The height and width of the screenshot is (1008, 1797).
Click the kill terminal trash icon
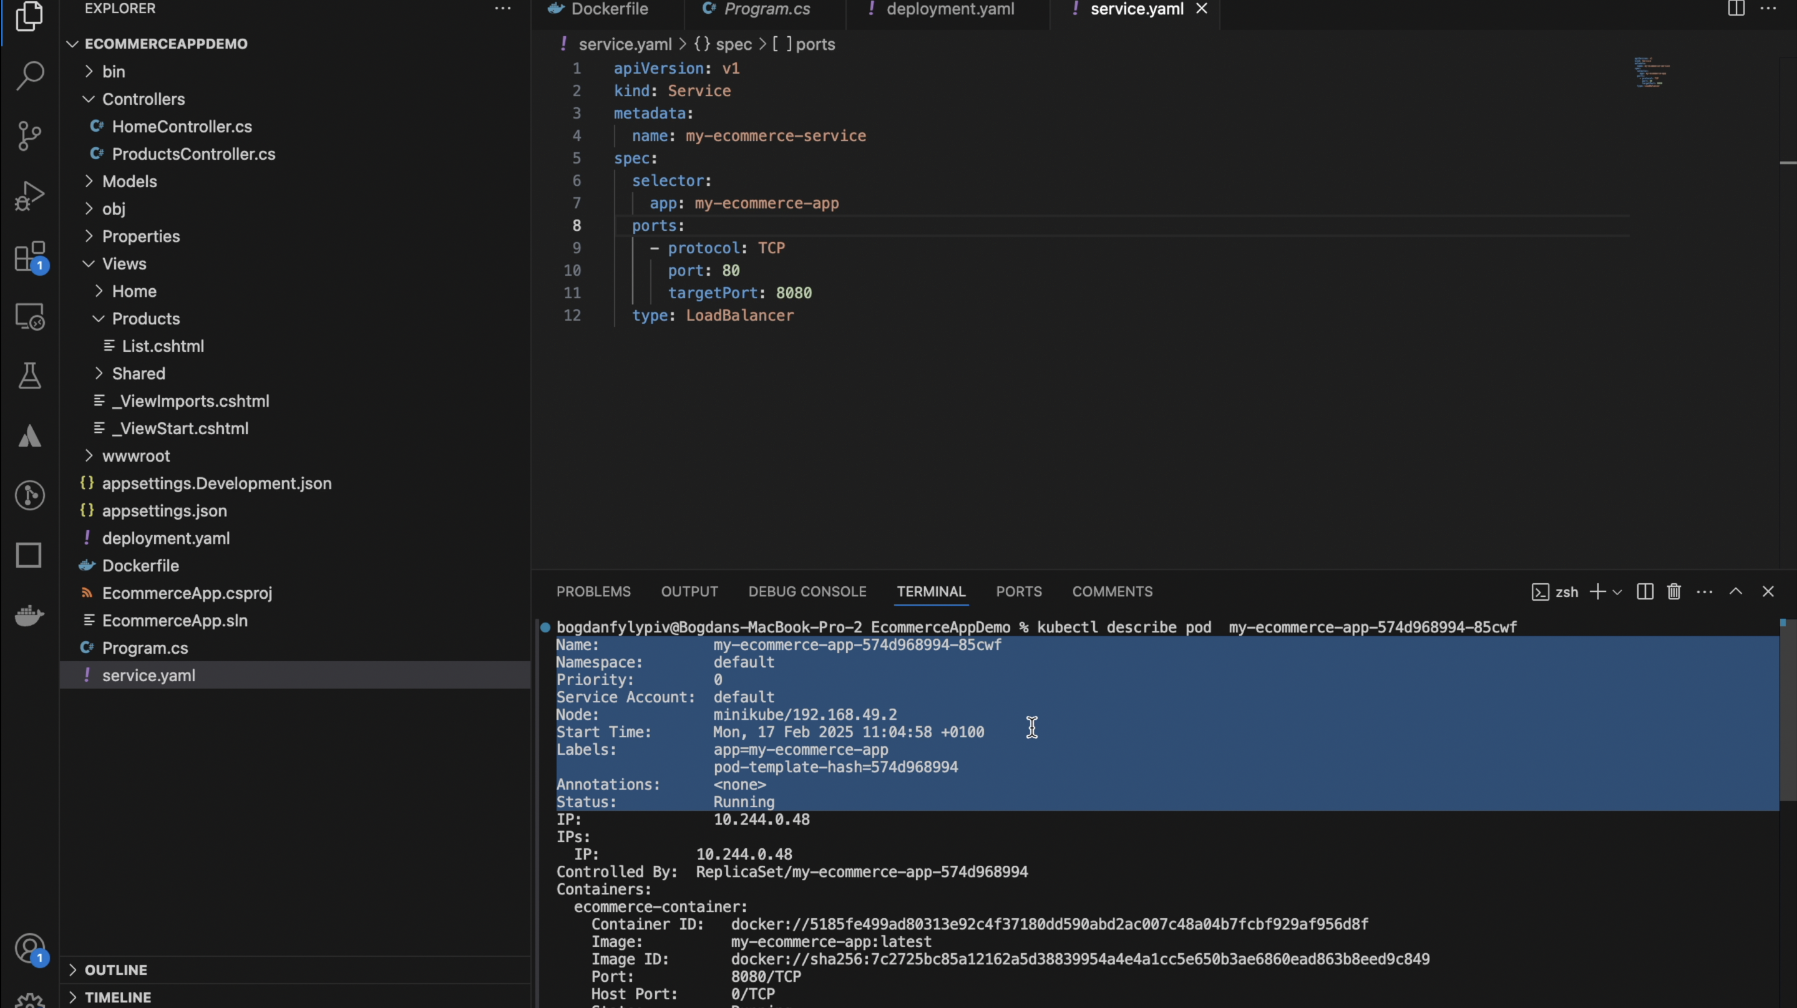tap(1673, 591)
